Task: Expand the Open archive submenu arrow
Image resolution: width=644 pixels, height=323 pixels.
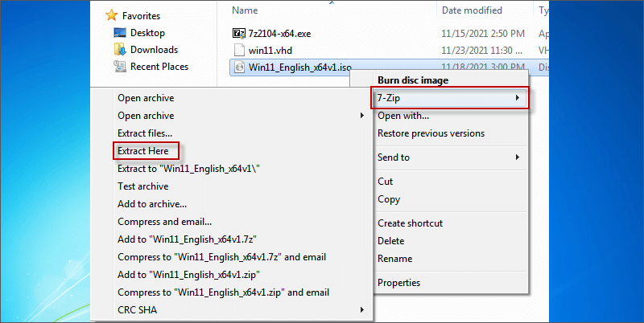Action: tap(362, 116)
